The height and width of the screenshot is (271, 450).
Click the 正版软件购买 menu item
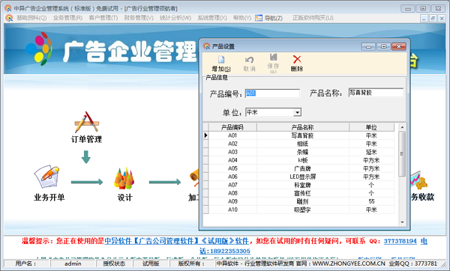(313, 18)
